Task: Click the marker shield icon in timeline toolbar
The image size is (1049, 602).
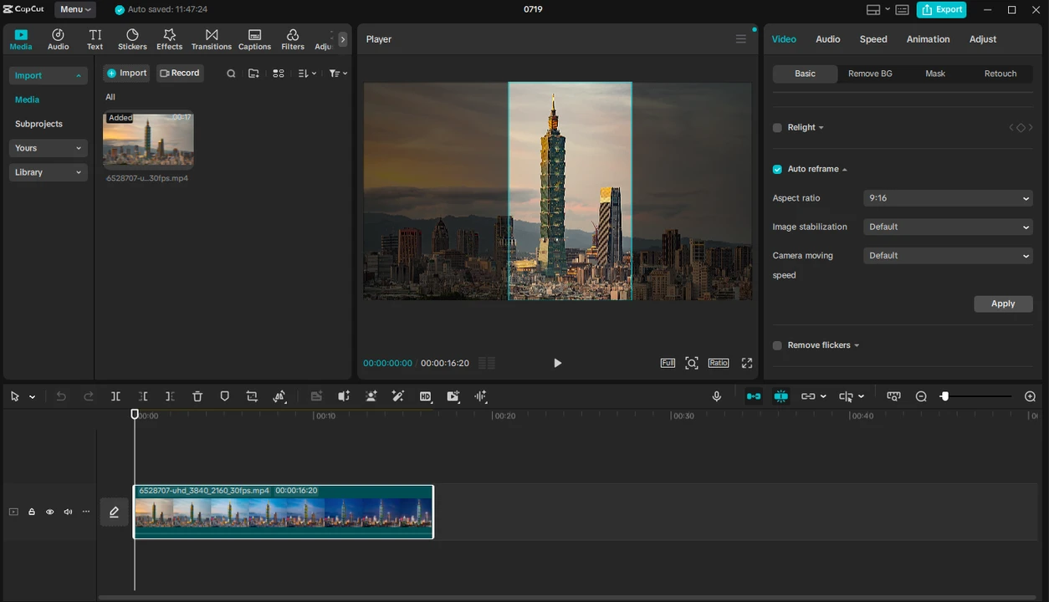Action: [224, 396]
